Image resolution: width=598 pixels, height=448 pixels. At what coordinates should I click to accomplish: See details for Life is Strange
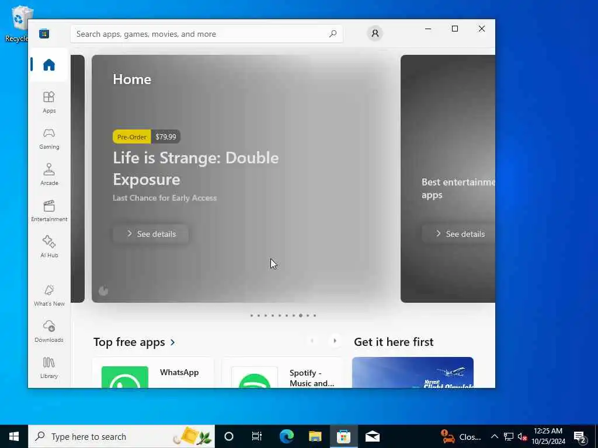pyautogui.click(x=151, y=234)
